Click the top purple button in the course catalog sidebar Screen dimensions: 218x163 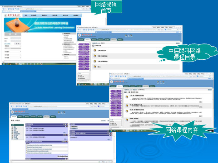tap(84, 44)
